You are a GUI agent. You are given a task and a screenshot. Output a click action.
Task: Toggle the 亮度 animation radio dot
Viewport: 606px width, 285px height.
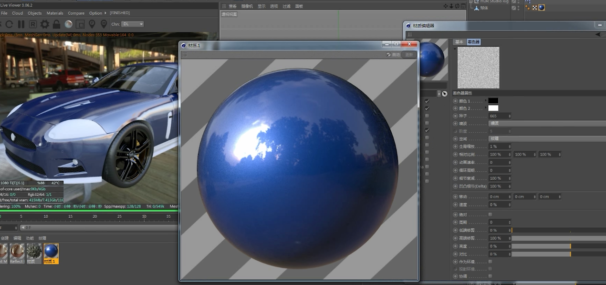455,246
